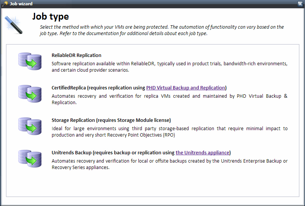
Task: Click the 'Select the method with which your VMs' instructions
Action: click(162, 30)
